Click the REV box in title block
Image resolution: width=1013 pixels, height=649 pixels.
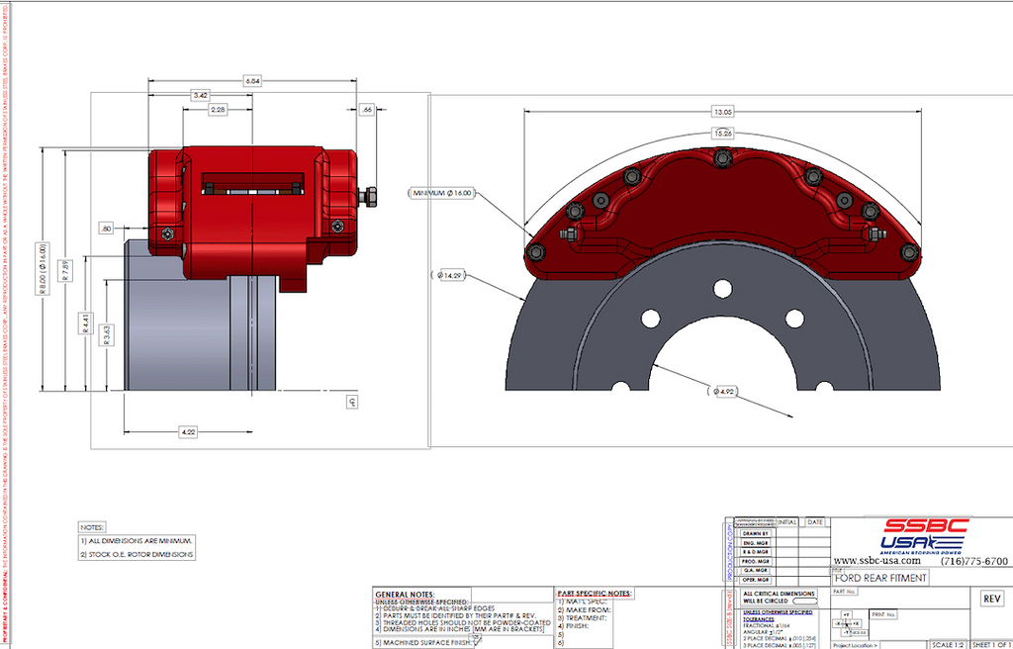pyautogui.click(x=992, y=599)
